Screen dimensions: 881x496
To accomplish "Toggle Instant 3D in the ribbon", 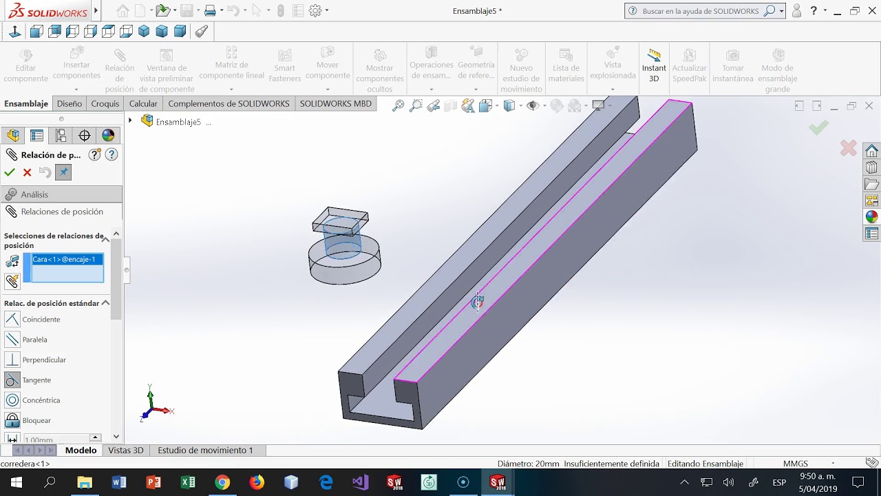I will (654, 66).
